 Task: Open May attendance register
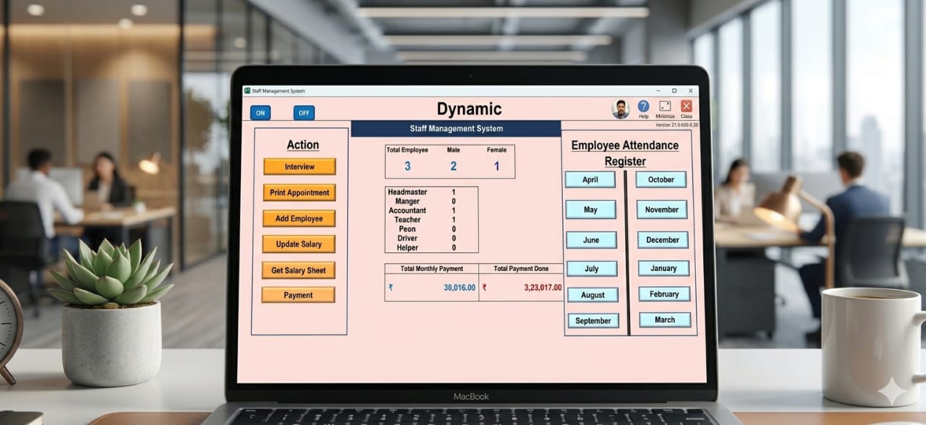[591, 210]
